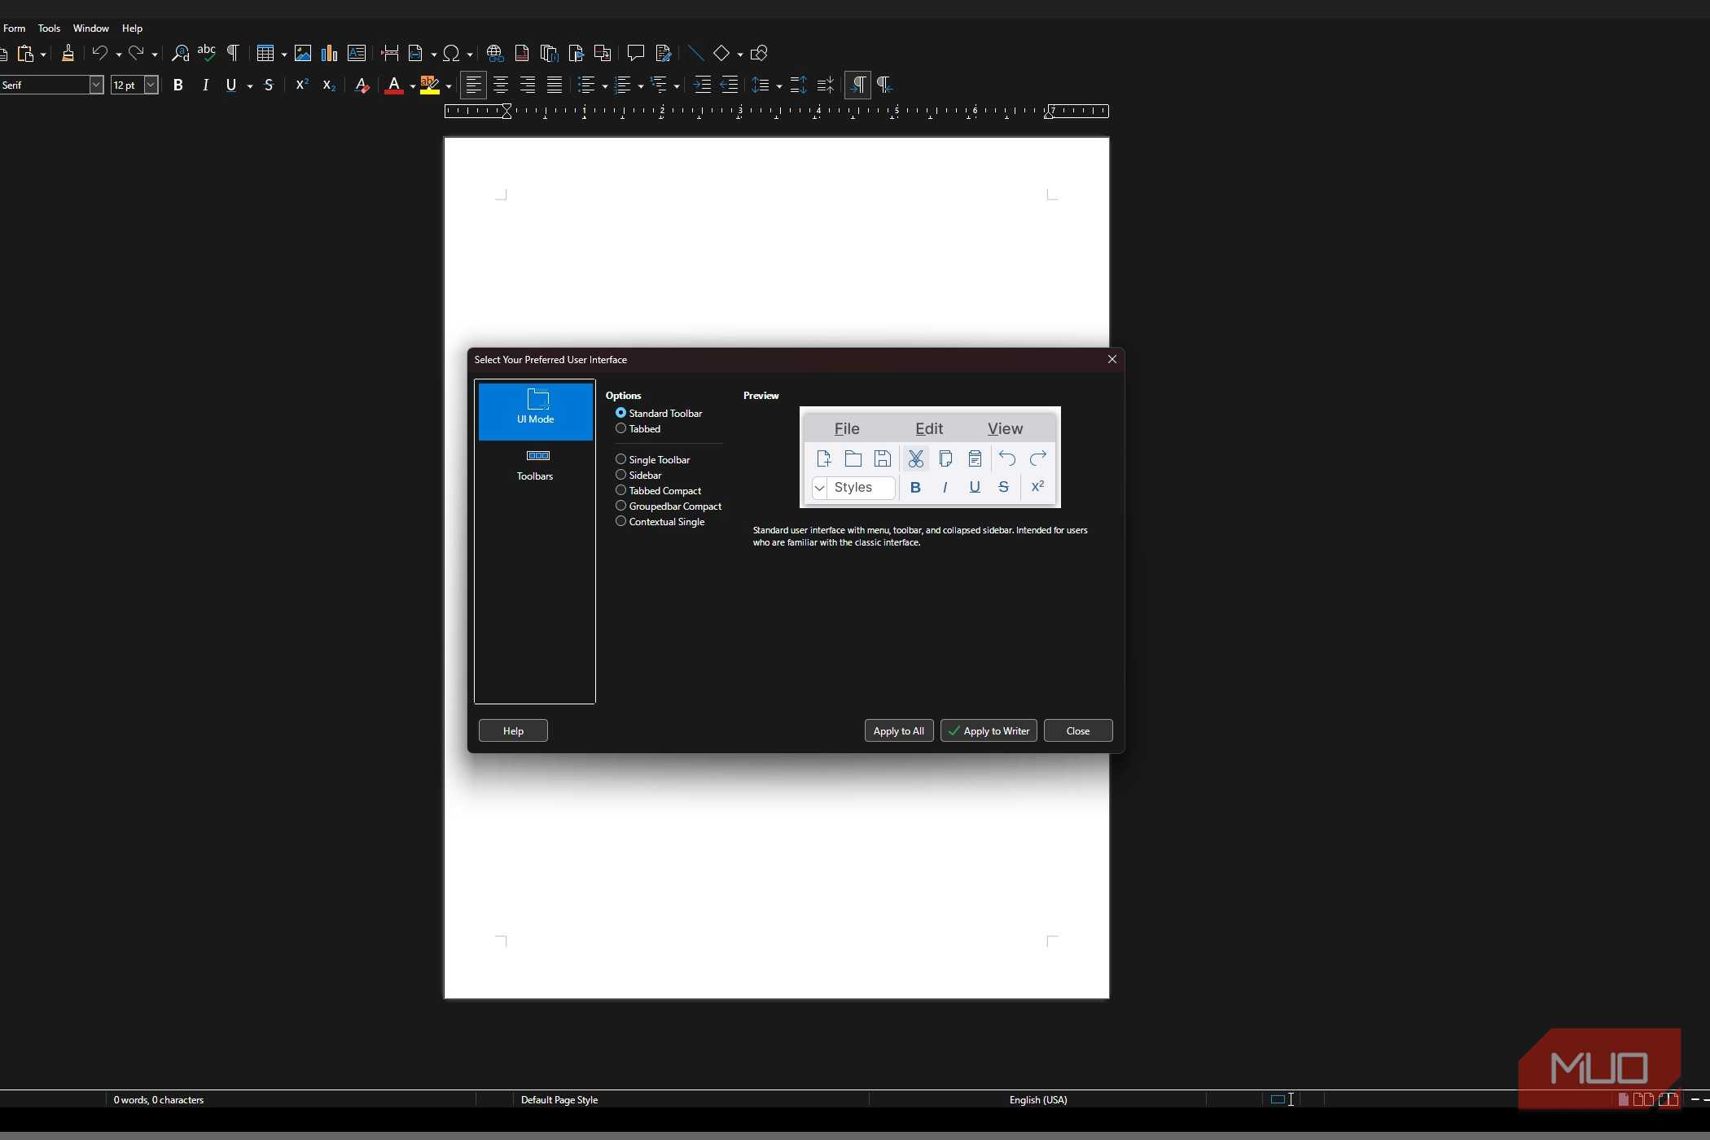Click English (USA) language in status bar
Image resolution: width=1710 pixels, height=1140 pixels.
[1038, 1100]
